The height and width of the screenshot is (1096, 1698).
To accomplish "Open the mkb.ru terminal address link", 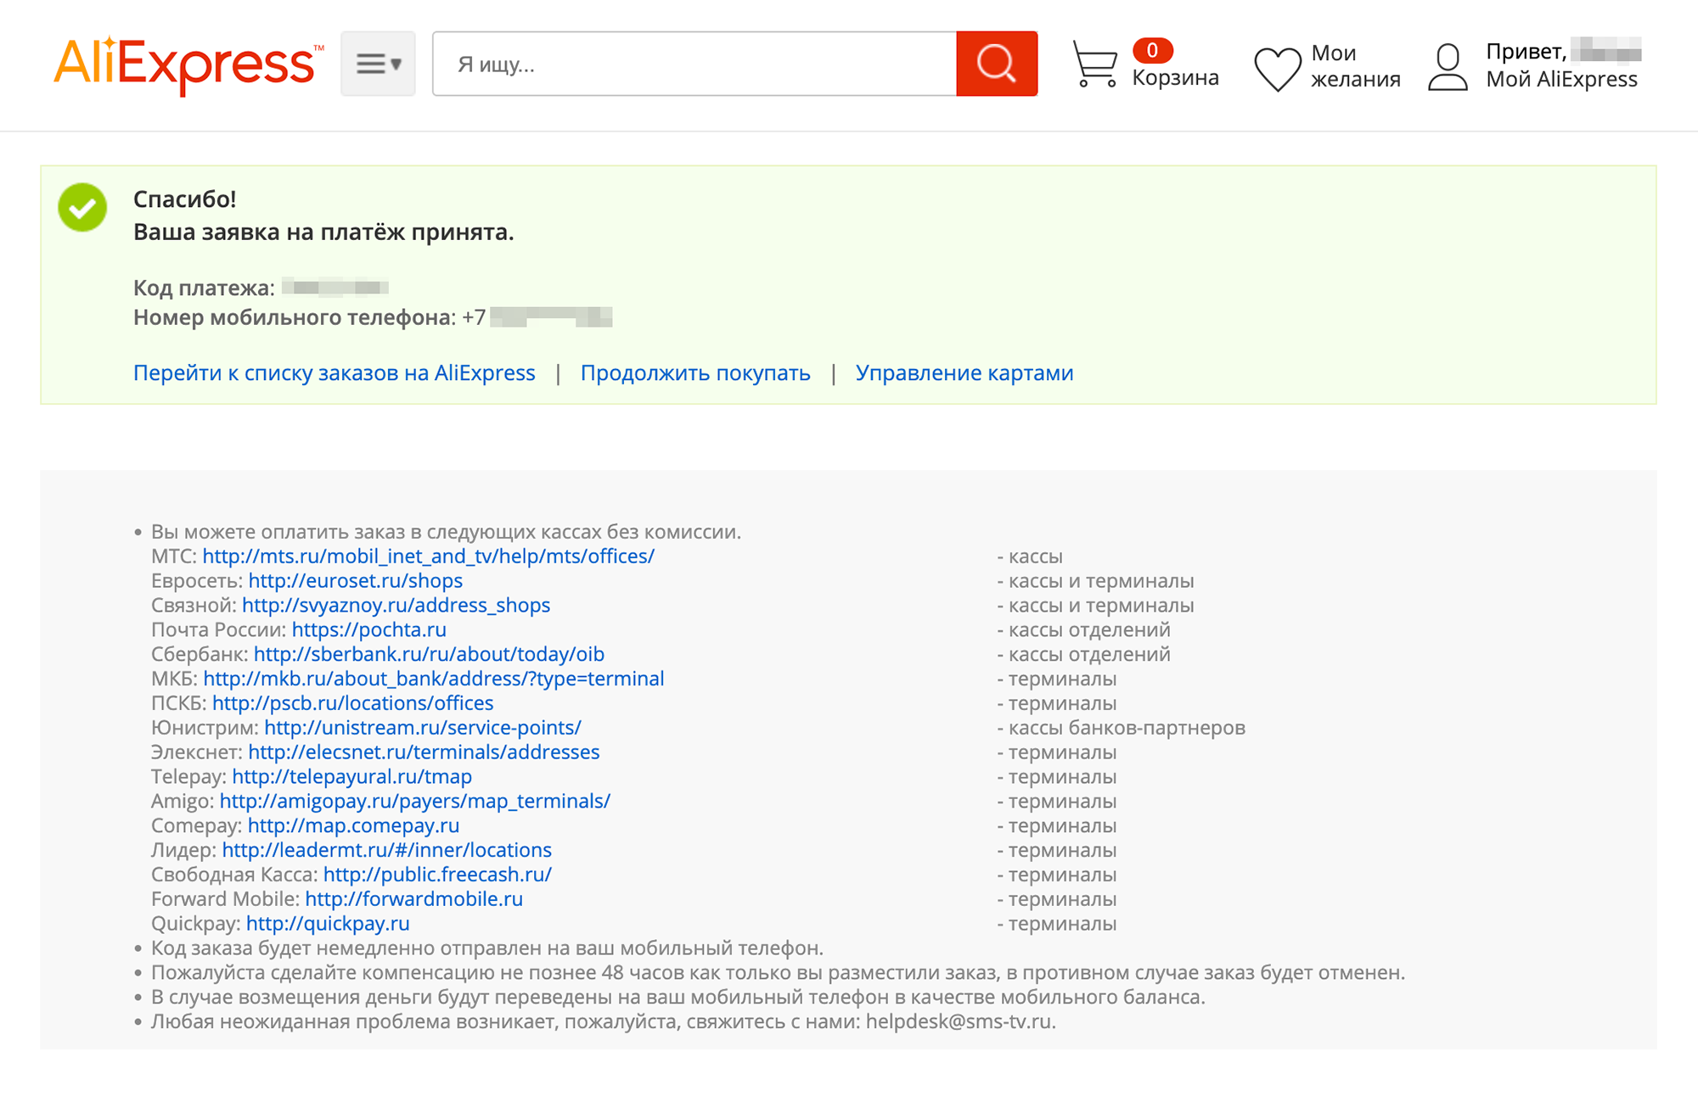I will click(434, 679).
